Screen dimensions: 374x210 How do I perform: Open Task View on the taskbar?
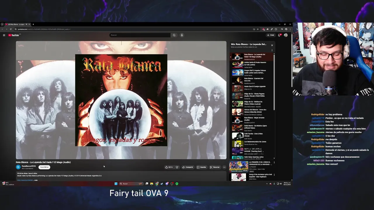[x=147, y=184]
